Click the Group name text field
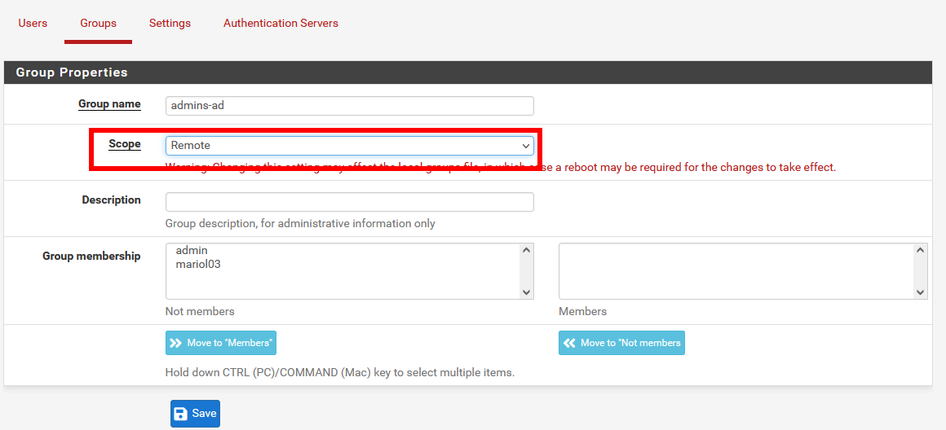This screenshot has height=430, width=946. [x=349, y=106]
